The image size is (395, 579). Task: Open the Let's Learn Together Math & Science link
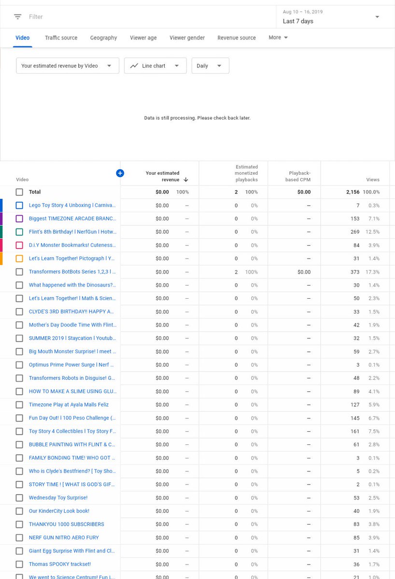[72, 298]
